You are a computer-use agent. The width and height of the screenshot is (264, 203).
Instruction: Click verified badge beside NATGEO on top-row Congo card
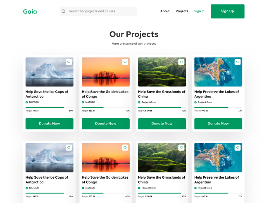tap(83, 102)
